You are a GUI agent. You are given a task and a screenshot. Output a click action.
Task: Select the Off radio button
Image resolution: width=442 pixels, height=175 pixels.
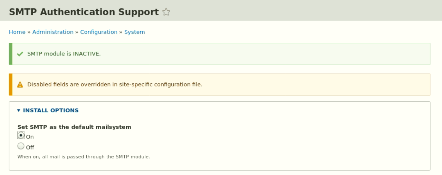pyautogui.click(x=21, y=146)
